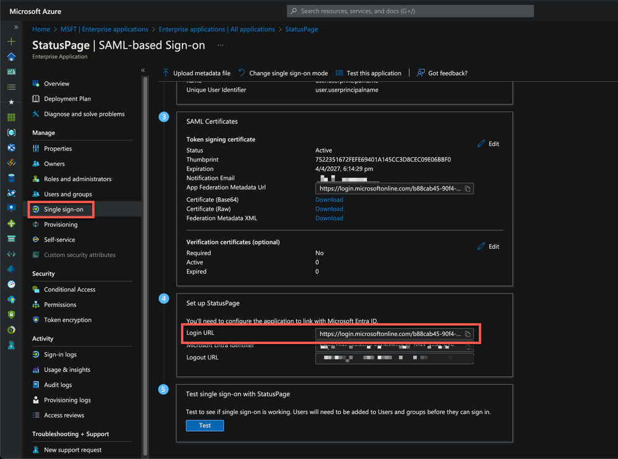
Task: Copy the App Federation Metadata Url
Action: coord(468,188)
